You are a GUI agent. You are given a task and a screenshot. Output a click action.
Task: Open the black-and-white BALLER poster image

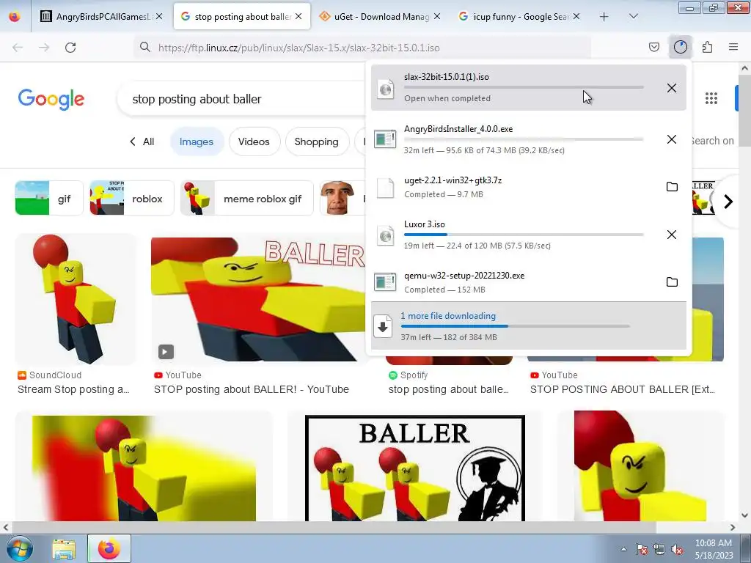point(415,468)
